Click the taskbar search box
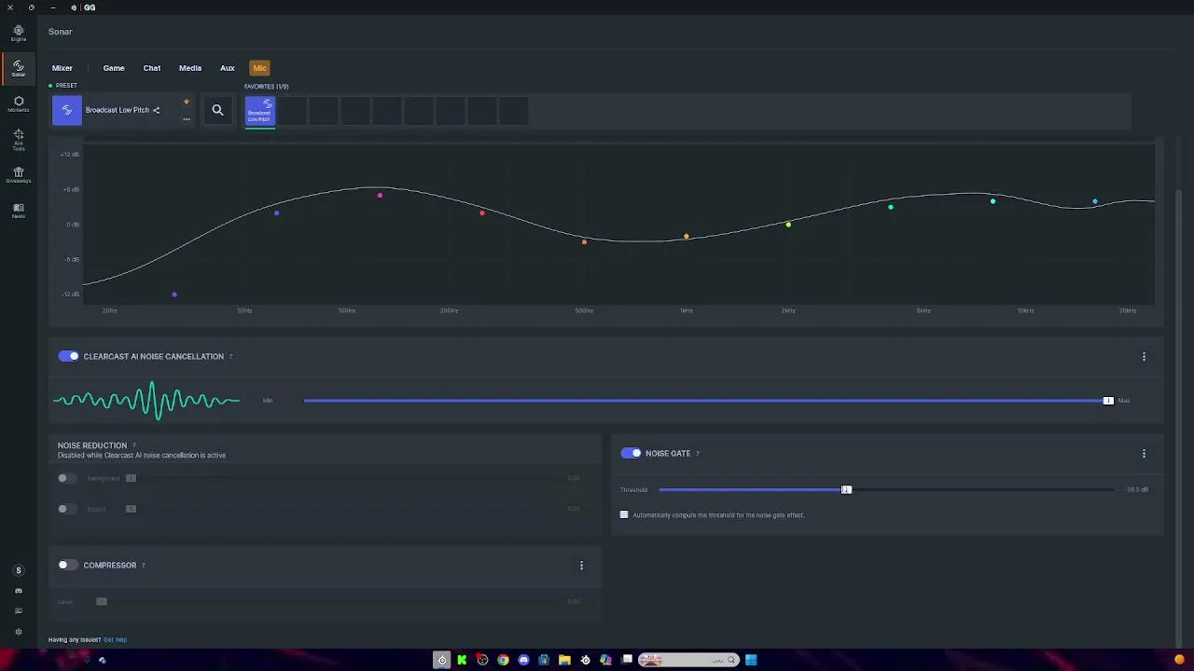 pos(688,660)
